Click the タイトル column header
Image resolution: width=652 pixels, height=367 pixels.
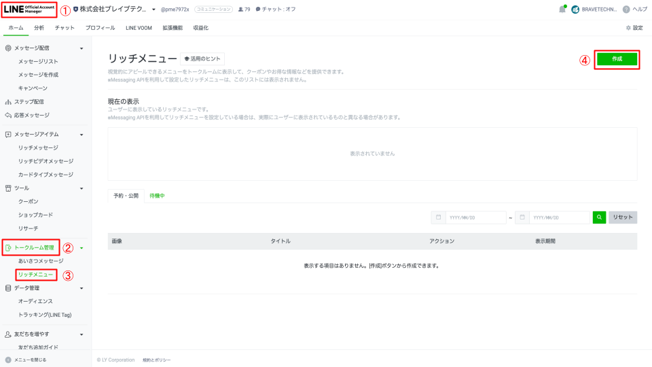[x=280, y=241]
